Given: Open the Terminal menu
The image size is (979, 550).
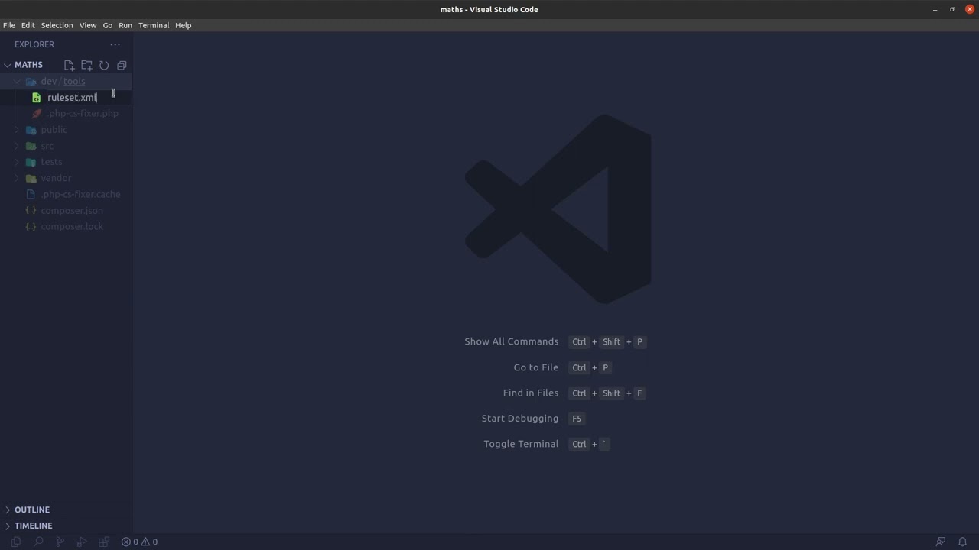Looking at the screenshot, I should (x=154, y=25).
